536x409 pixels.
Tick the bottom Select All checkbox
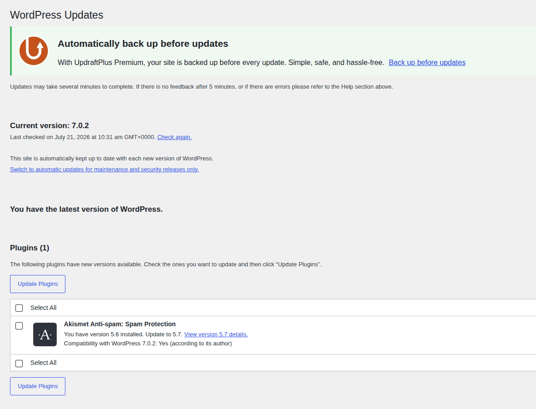tap(19, 363)
